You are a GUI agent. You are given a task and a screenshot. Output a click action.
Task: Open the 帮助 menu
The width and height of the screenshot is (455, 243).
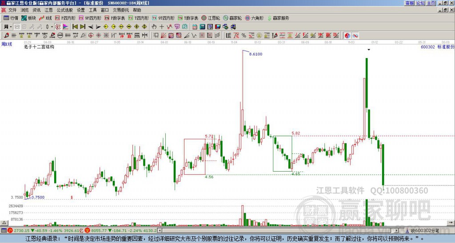(137, 10)
